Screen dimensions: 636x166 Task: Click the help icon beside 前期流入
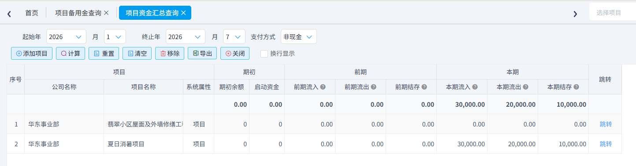tap(323, 87)
